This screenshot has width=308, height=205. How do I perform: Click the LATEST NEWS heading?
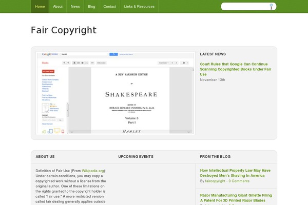click(x=213, y=54)
